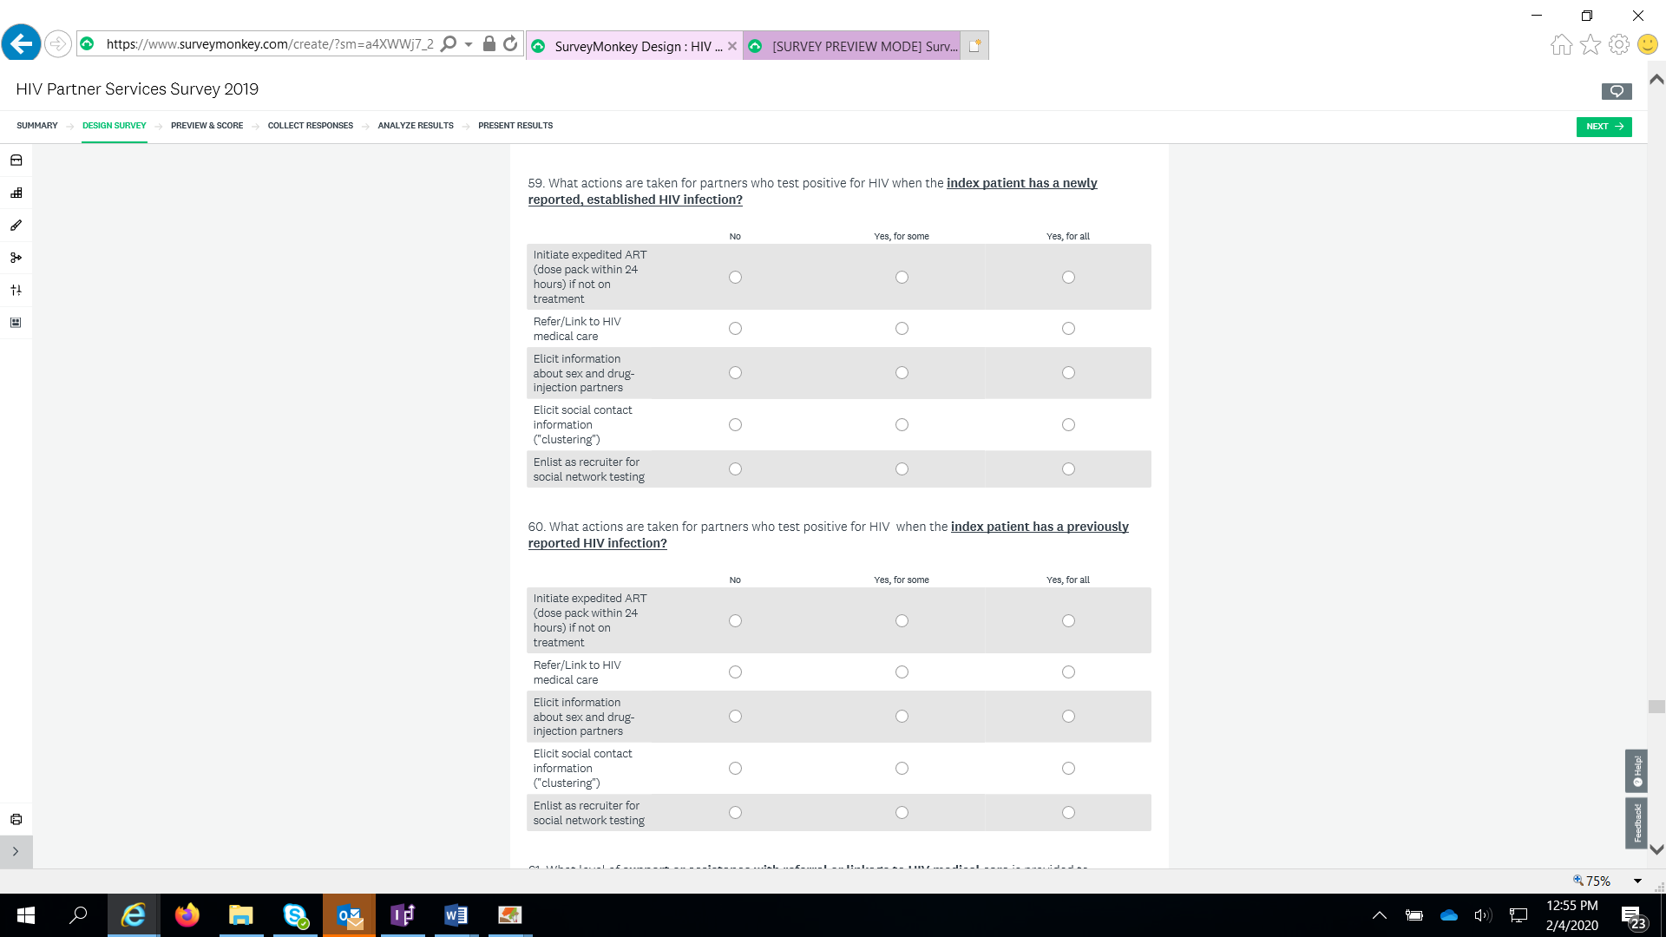Expand the address bar search dropdown arrow
This screenshot has height=937, width=1666.
click(469, 44)
